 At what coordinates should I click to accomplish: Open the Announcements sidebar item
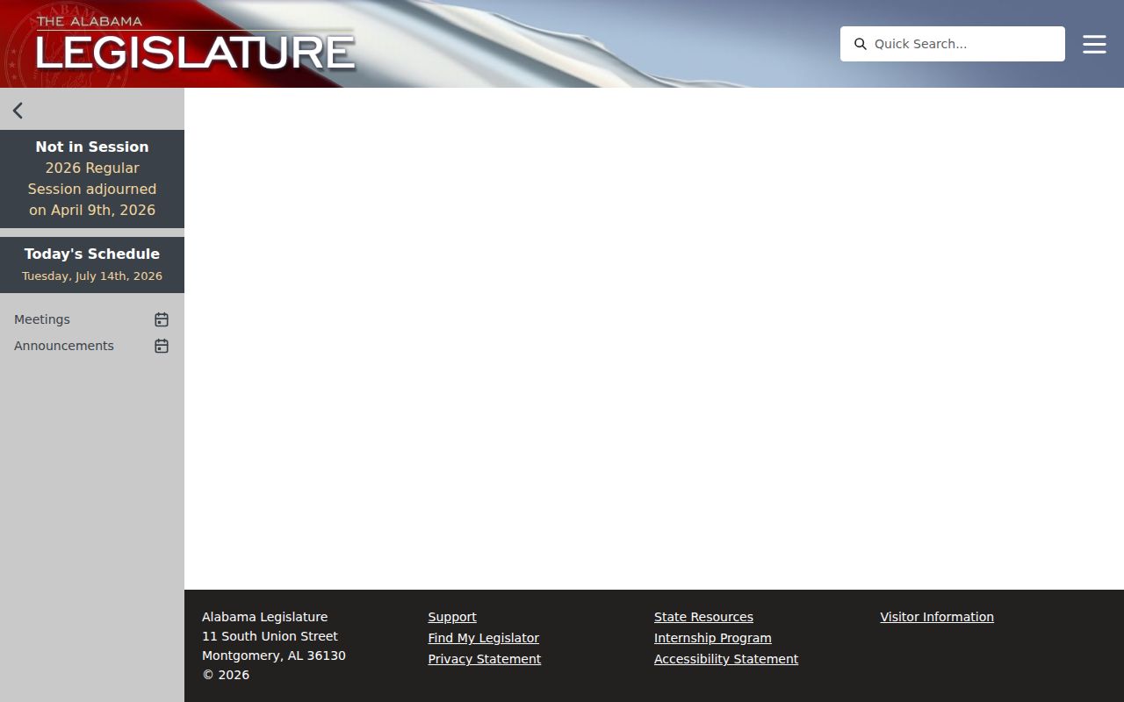click(64, 346)
